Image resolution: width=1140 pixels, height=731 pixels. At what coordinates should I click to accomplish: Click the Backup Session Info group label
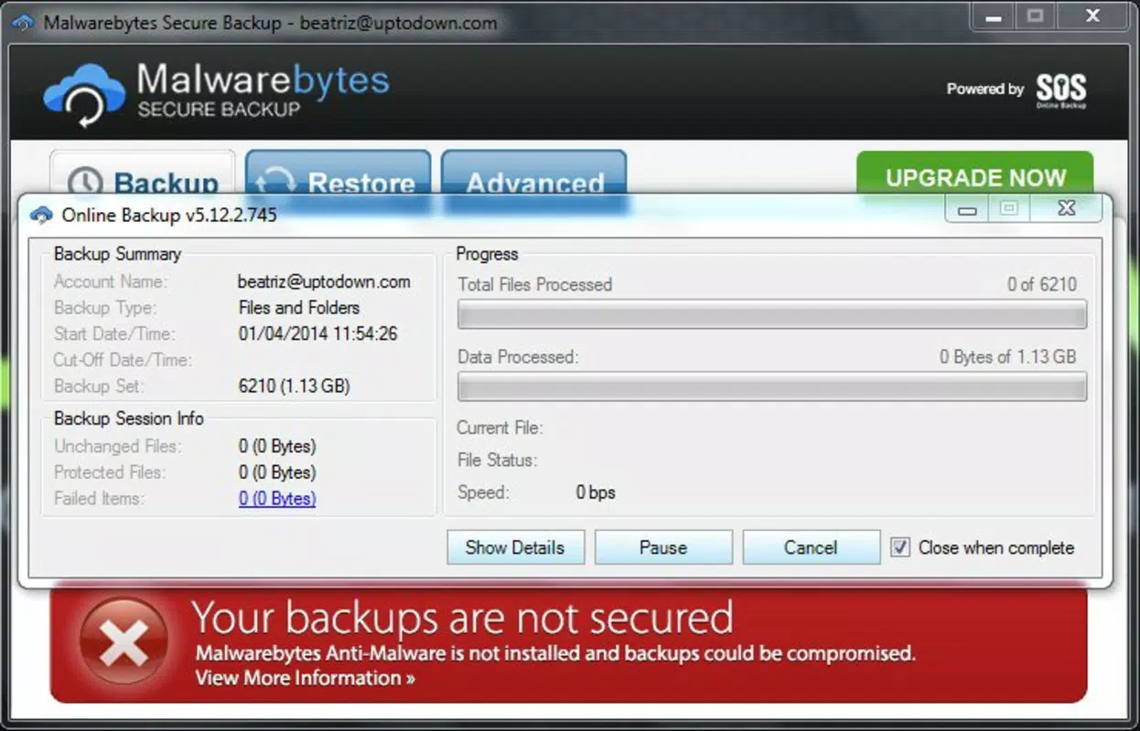129,418
